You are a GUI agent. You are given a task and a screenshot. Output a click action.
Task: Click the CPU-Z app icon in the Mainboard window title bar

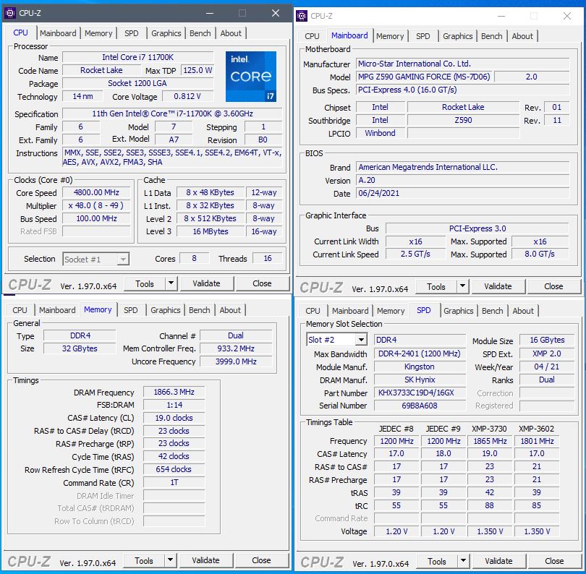click(302, 16)
